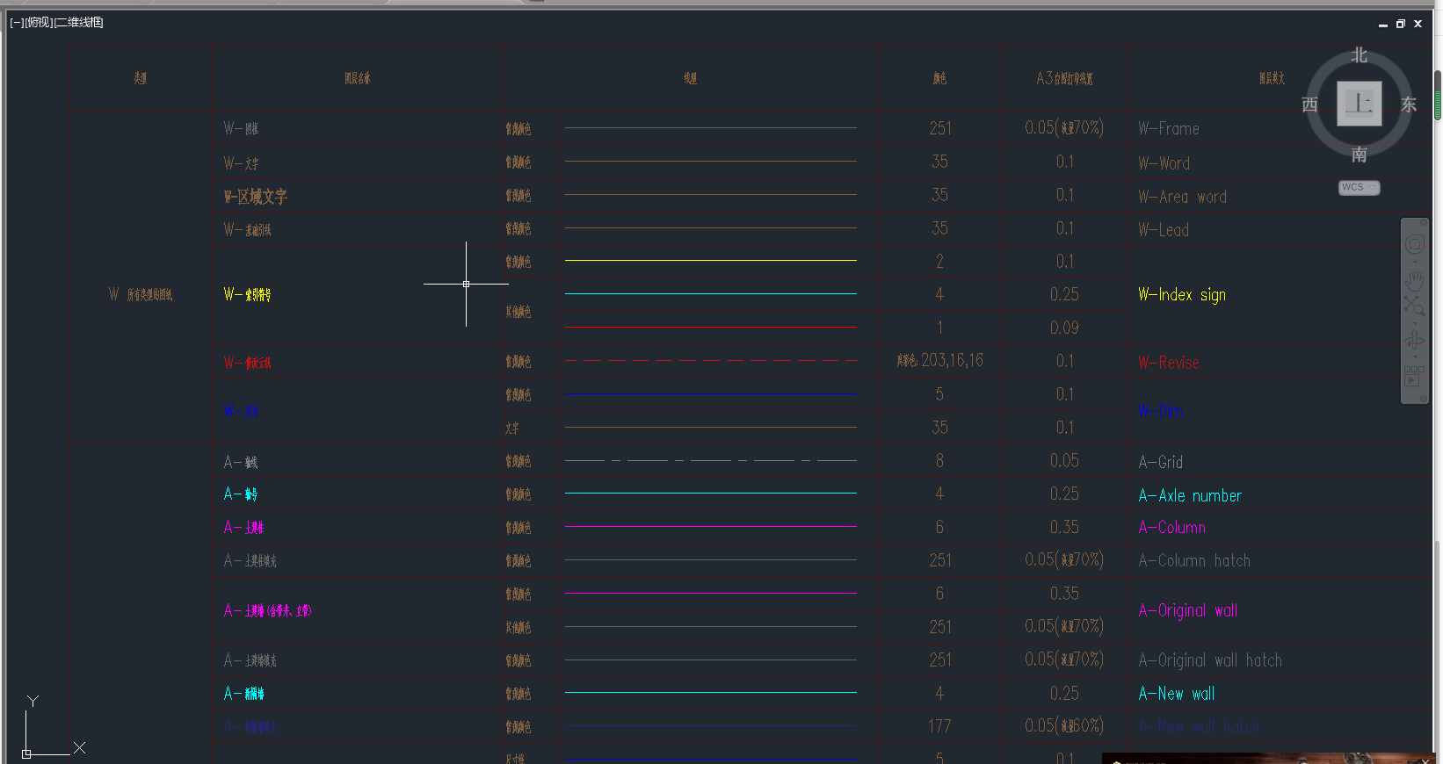Select the cyan A-New wall text

pos(1177,694)
